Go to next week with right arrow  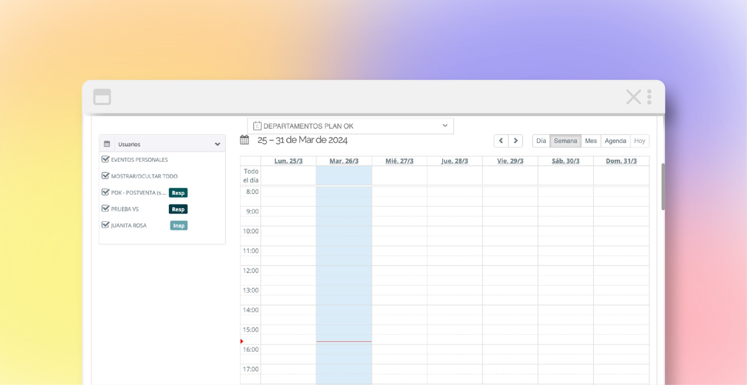tap(515, 141)
